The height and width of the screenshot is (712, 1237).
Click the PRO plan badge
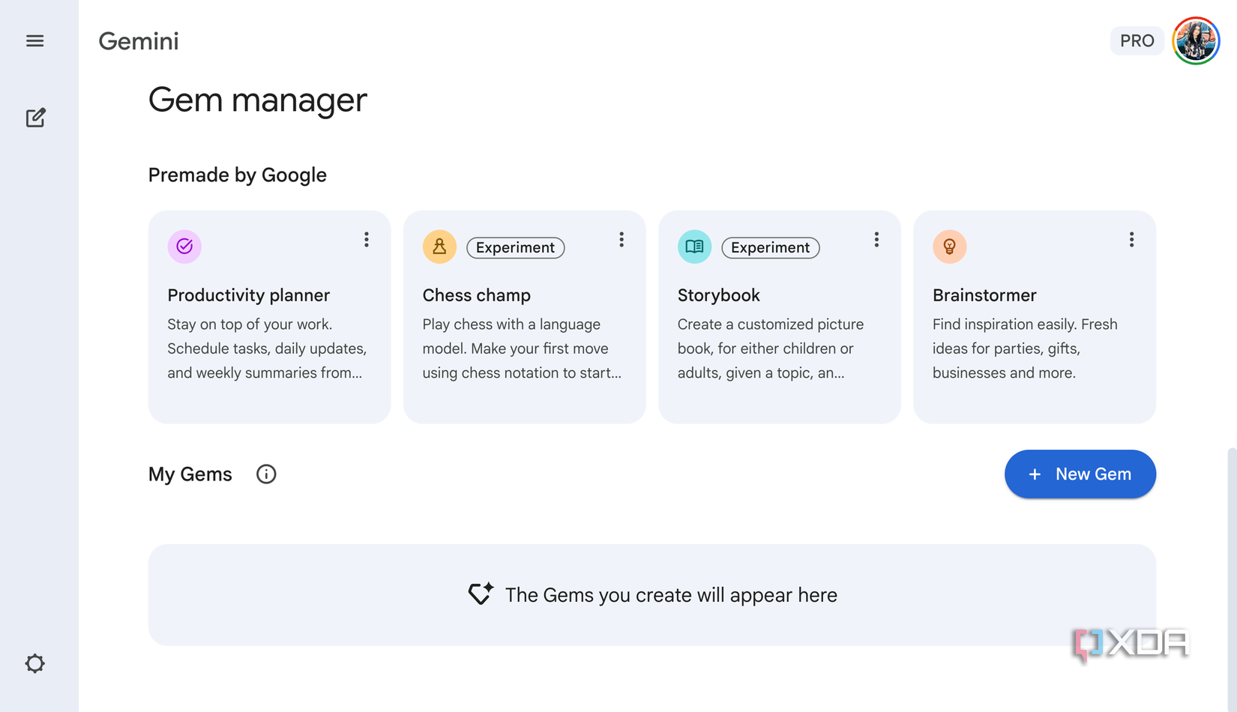1137,41
